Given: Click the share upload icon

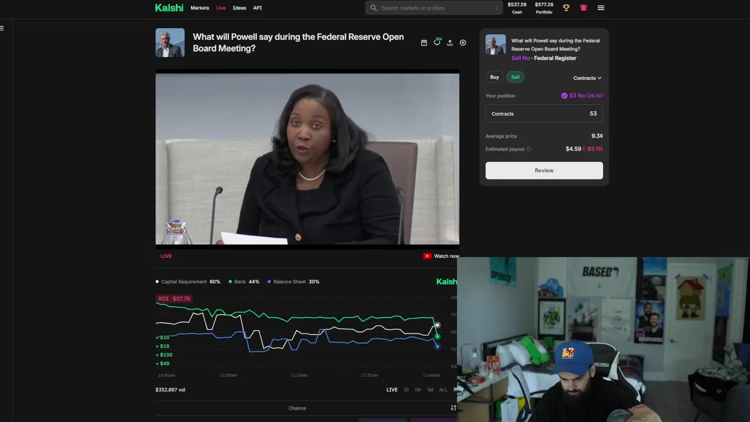Looking at the screenshot, I should point(450,43).
